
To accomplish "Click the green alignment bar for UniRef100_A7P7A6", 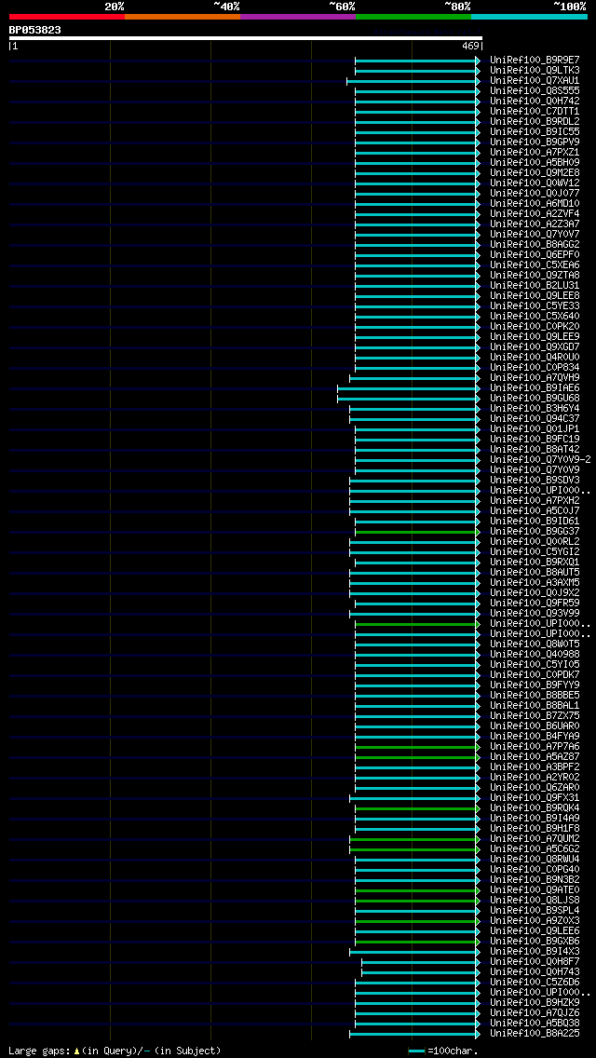I will (x=418, y=747).
